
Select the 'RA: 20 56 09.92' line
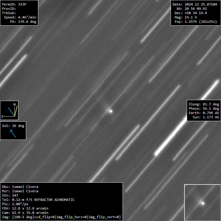click(x=192, y=9)
